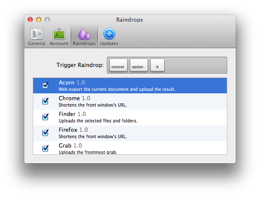
Task: Click the R key in shortcut recorder
Action: pyautogui.click(x=157, y=65)
